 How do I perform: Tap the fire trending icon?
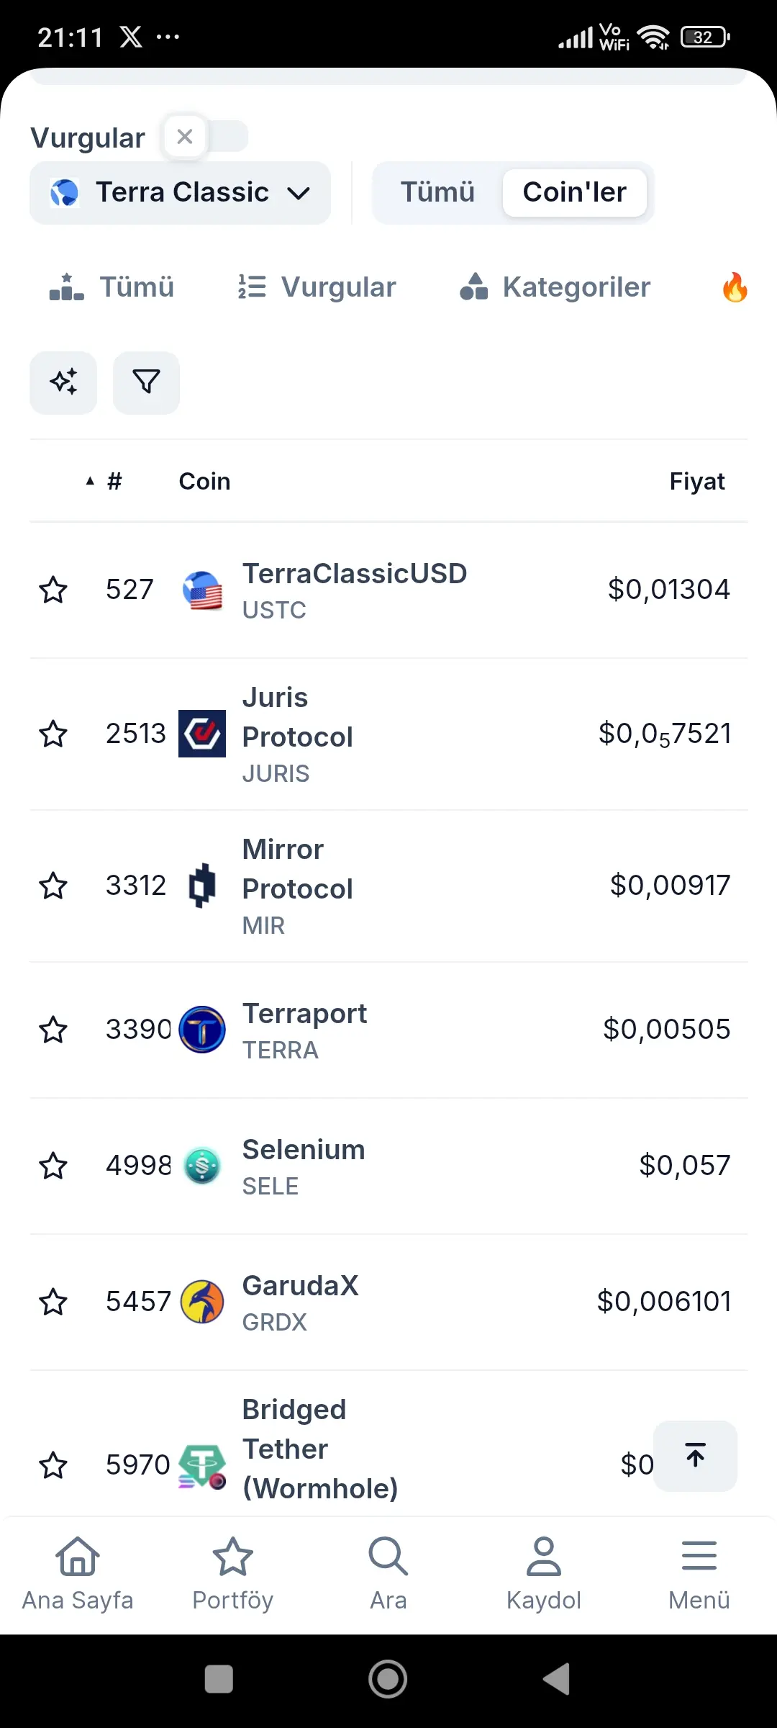(x=735, y=287)
